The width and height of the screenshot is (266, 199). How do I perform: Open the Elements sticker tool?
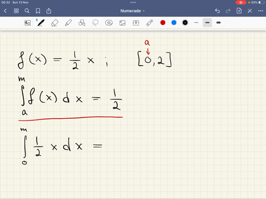[109, 23]
